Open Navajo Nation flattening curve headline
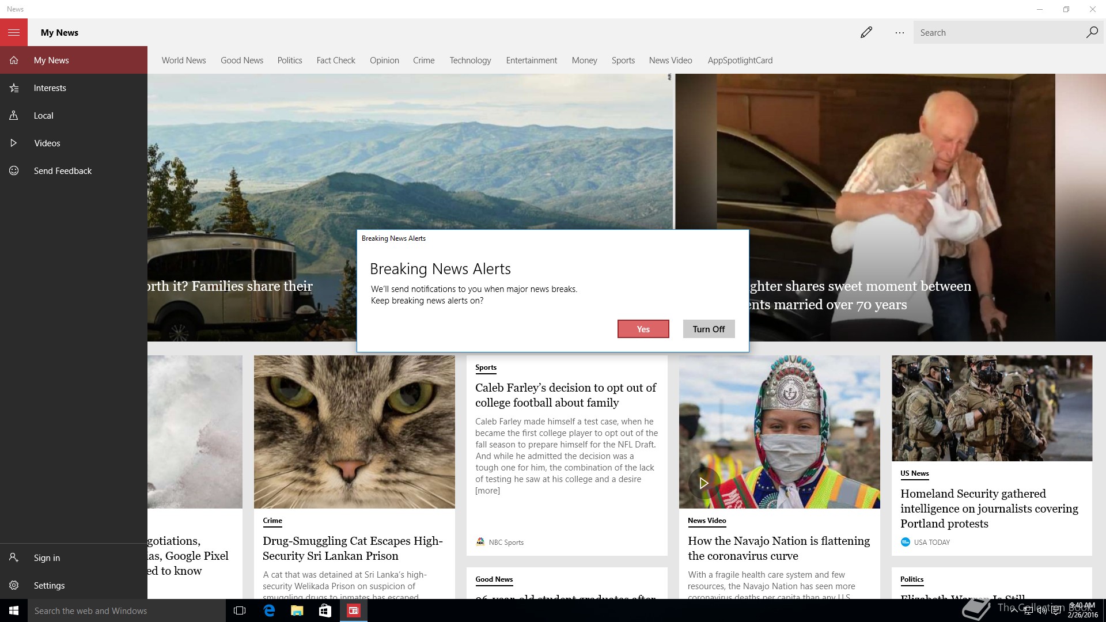 coord(779,548)
